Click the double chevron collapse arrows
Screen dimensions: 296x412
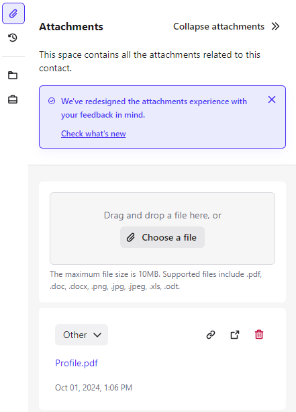click(x=276, y=26)
